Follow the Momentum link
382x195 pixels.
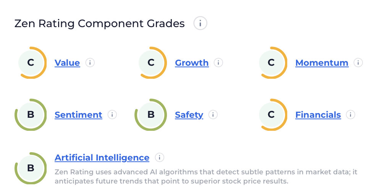pos(322,63)
